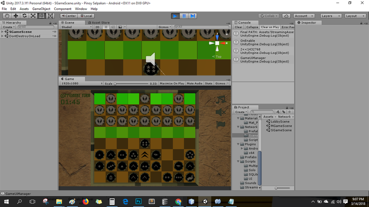This screenshot has width=369, height=207.
Task: Select the combined Transform tool
Action: tap(50, 16)
